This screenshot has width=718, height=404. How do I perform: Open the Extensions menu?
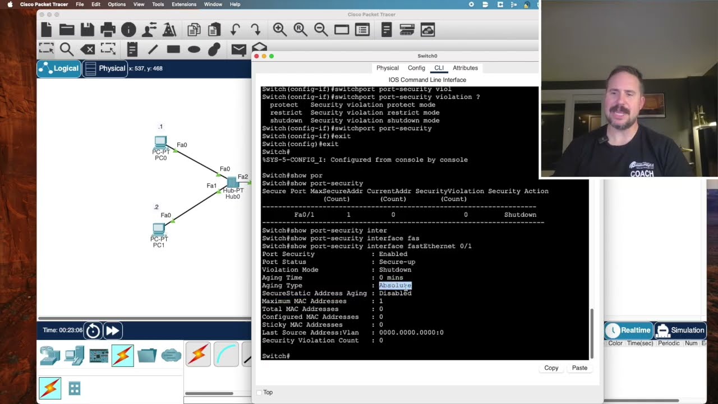(x=184, y=4)
